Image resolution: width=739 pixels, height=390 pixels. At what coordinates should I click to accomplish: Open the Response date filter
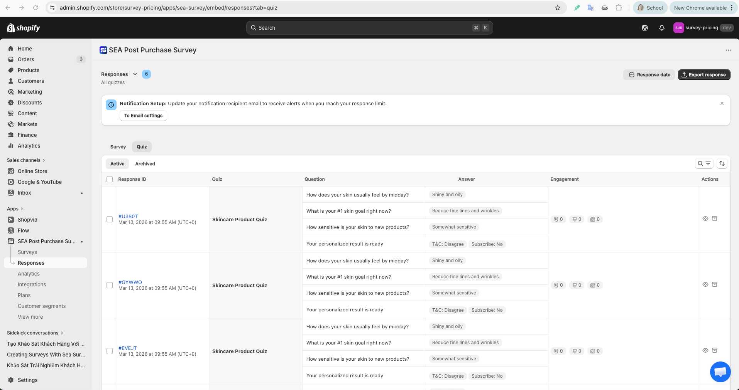coord(649,75)
